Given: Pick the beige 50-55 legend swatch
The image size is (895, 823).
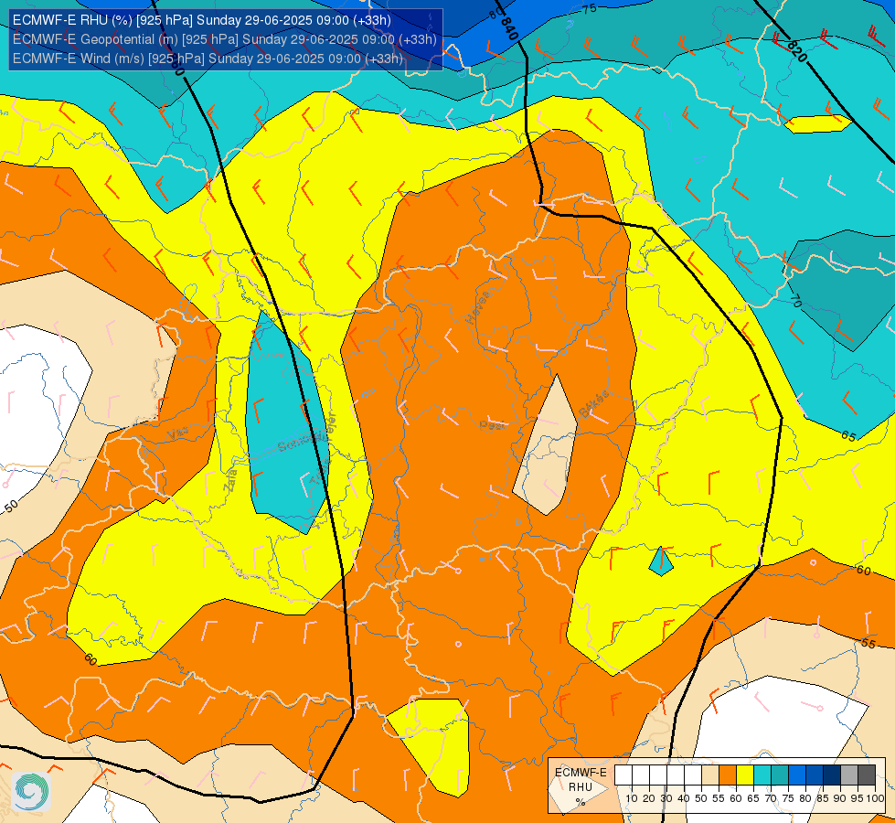Looking at the screenshot, I should tap(709, 775).
